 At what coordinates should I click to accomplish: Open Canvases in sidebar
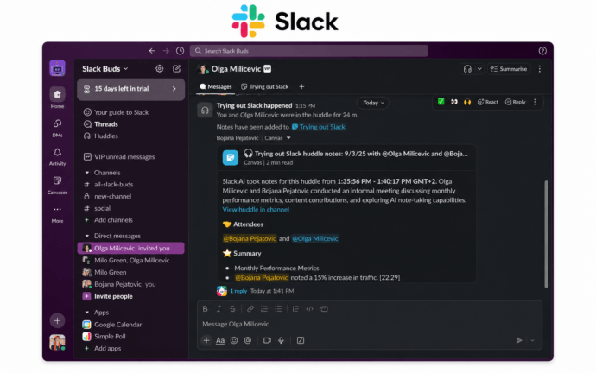pos(57,185)
